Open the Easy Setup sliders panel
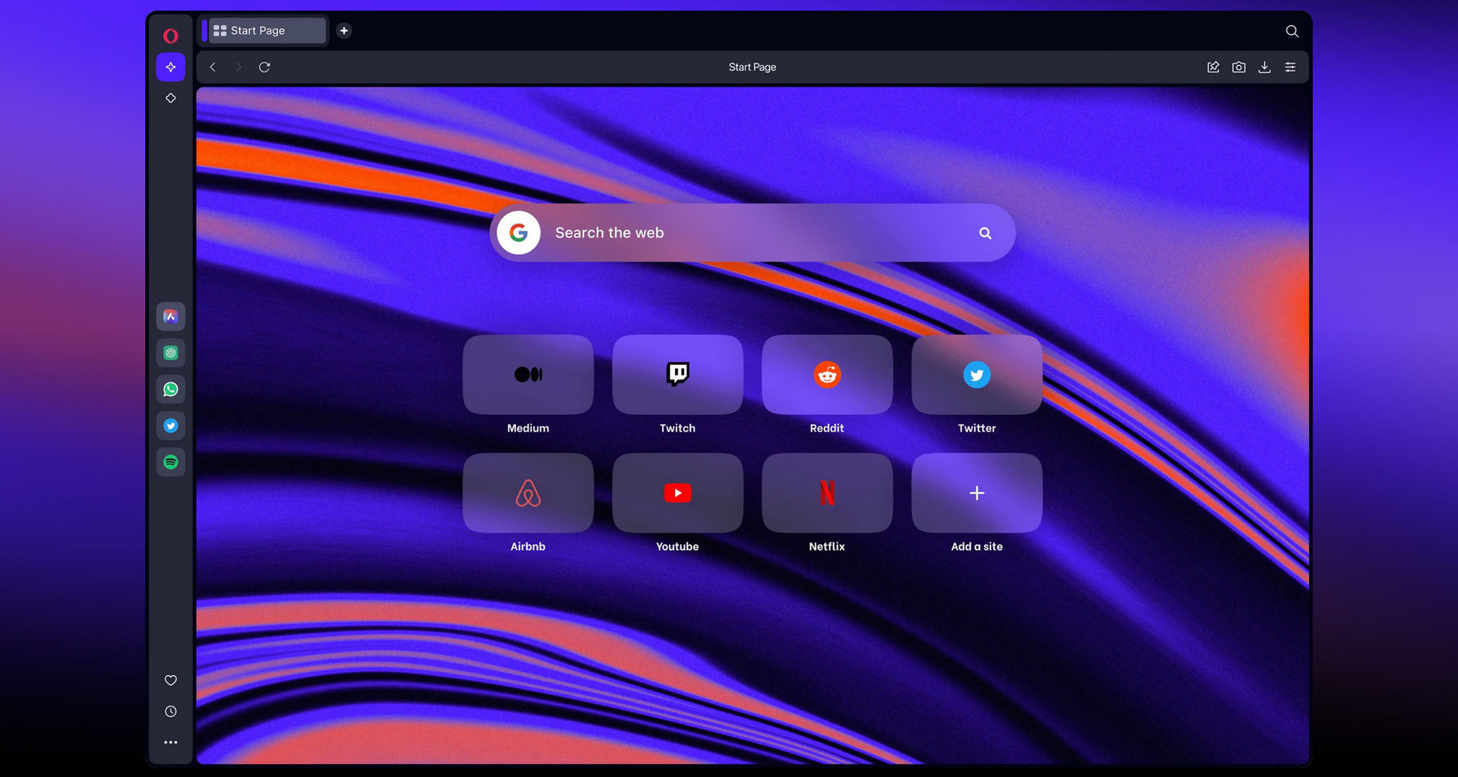 (x=1291, y=67)
